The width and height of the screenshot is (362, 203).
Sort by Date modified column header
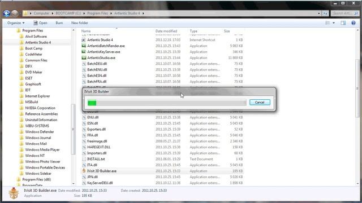(x=166, y=31)
